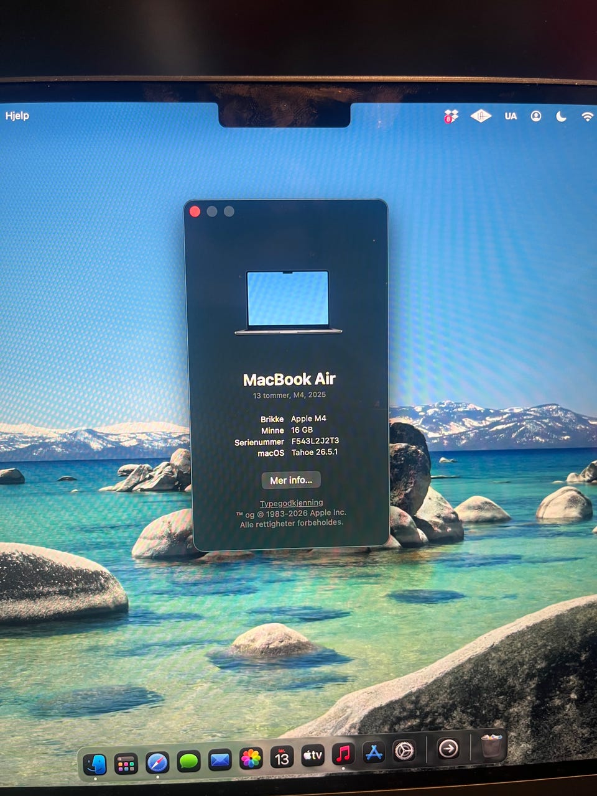Open Launchpad apps grid in the Dock
The height and width of the screenshot is (796, 597).
pos(126,763)
